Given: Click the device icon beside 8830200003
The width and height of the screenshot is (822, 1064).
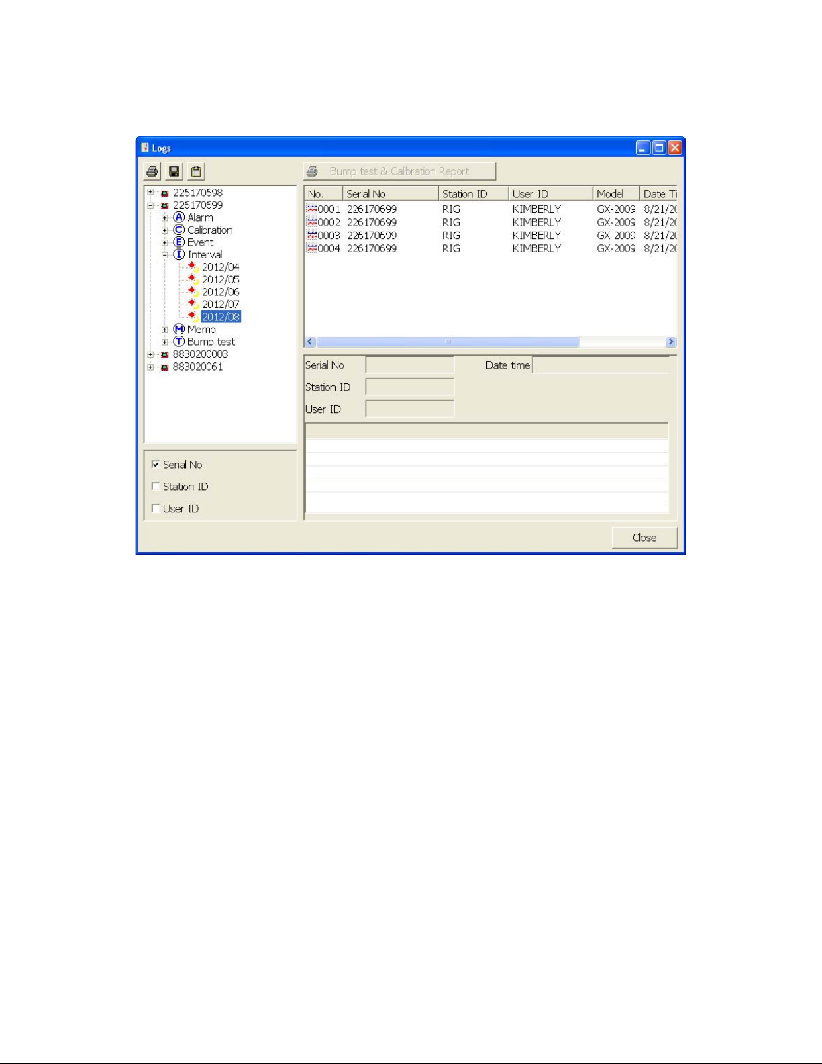Looking at the screenshot, I should coord(165,355).
